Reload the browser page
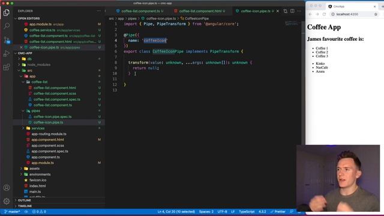The image size is (384, 216). coord(324,14)
